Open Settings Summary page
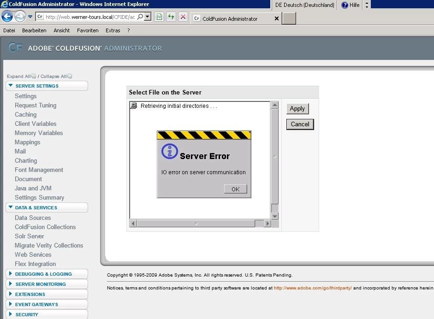 39,198
